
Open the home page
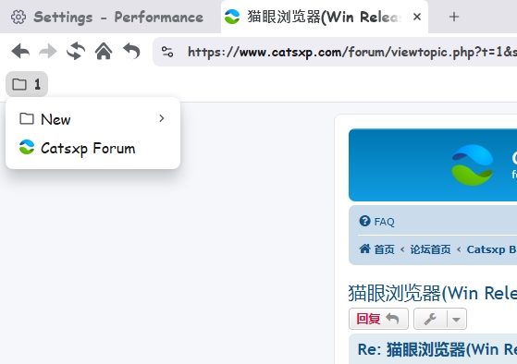(x=104, y=52)
